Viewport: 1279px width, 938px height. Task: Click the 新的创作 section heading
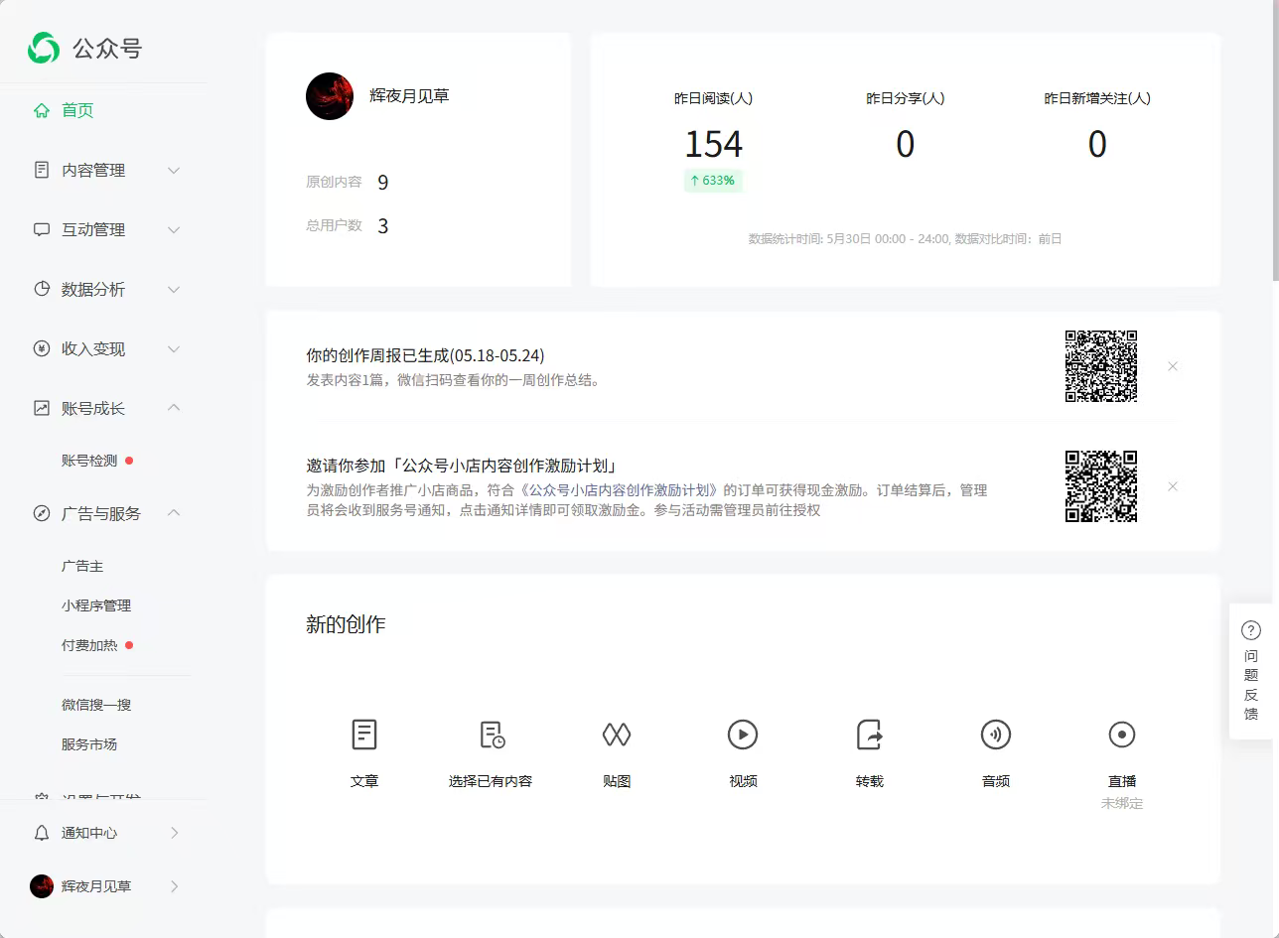pos(346,624)
